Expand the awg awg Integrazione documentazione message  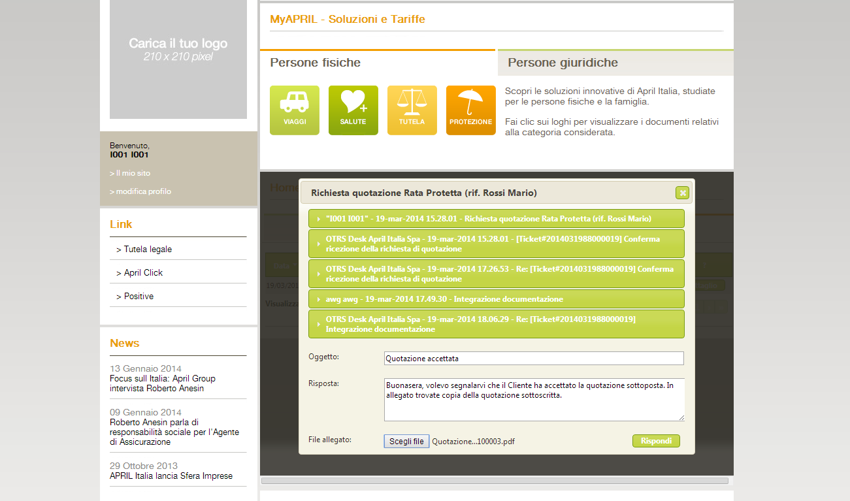coord(497,299)
